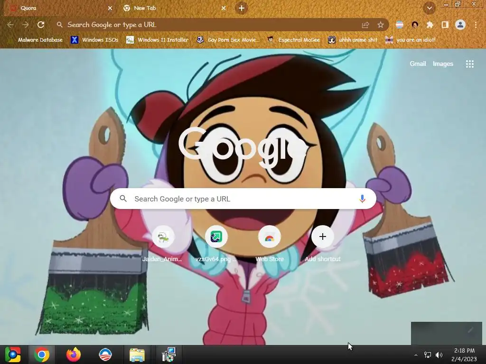Click the Windows 11 Installer bookmark favicon

coord(130,40)
